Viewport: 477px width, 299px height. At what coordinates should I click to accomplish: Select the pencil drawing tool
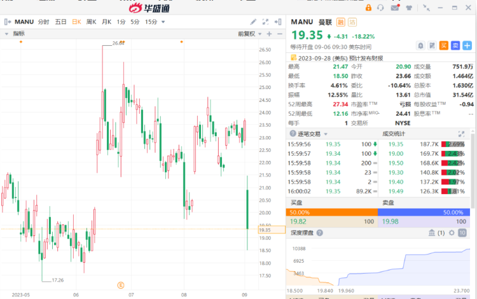253,22
